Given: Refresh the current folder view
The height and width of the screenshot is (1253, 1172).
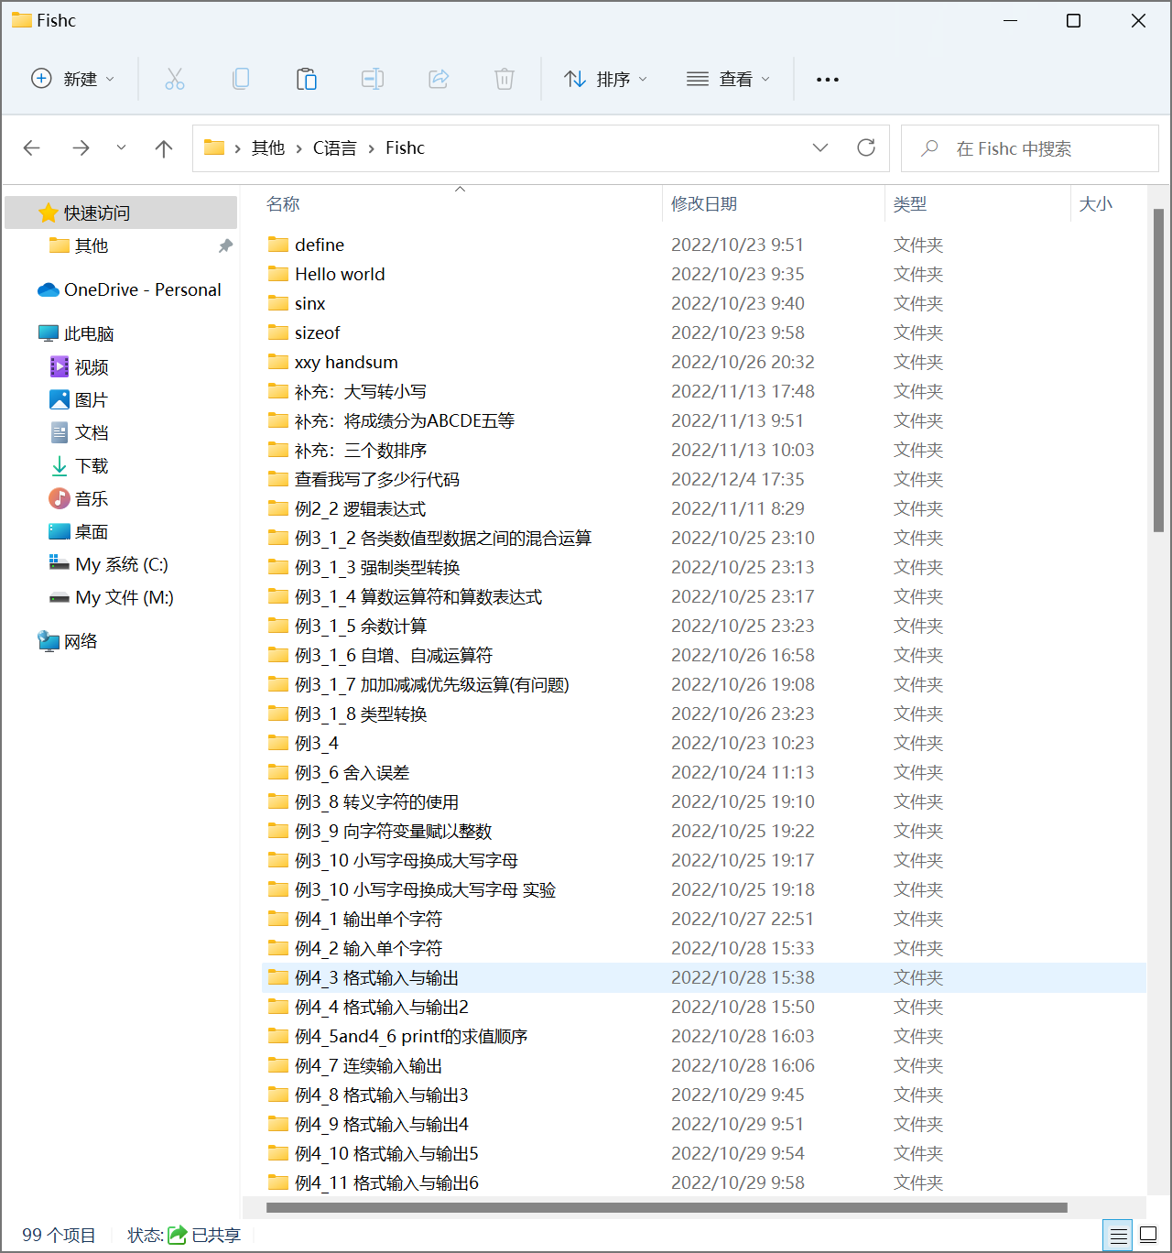Looking at the screenshot, I should [866, 148].
